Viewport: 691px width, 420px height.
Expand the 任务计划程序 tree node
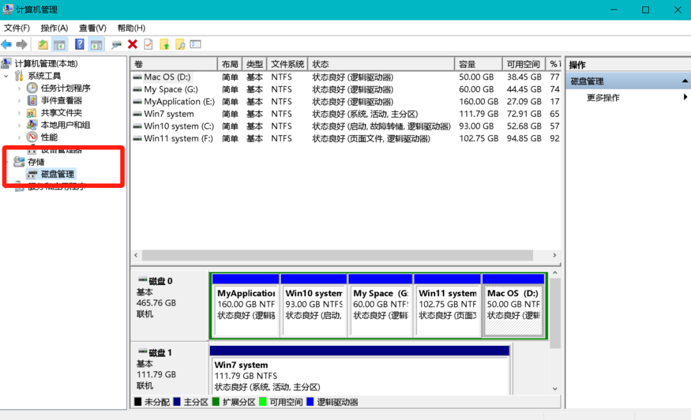tap(19, 88)
